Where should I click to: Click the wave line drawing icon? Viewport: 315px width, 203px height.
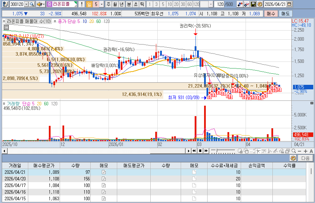coord(264,151)
